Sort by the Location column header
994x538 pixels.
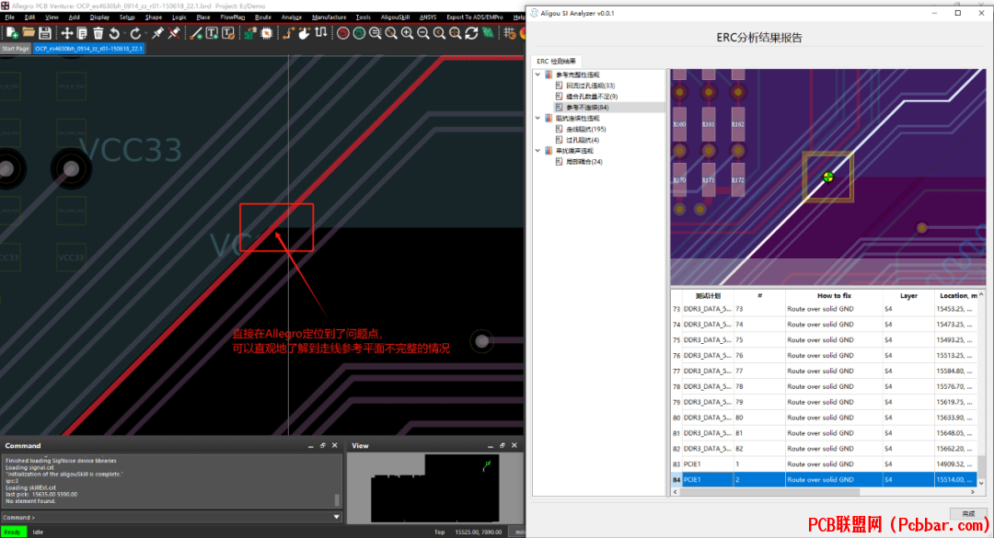(958, 295)
